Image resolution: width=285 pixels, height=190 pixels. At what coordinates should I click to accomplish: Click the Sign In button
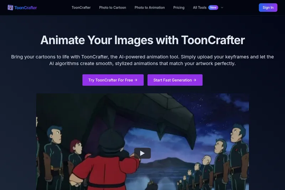coord(268,7)
